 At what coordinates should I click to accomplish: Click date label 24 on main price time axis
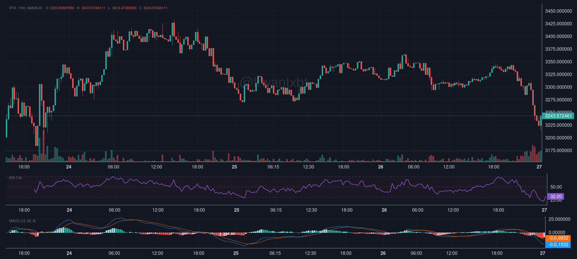[69, 167]
